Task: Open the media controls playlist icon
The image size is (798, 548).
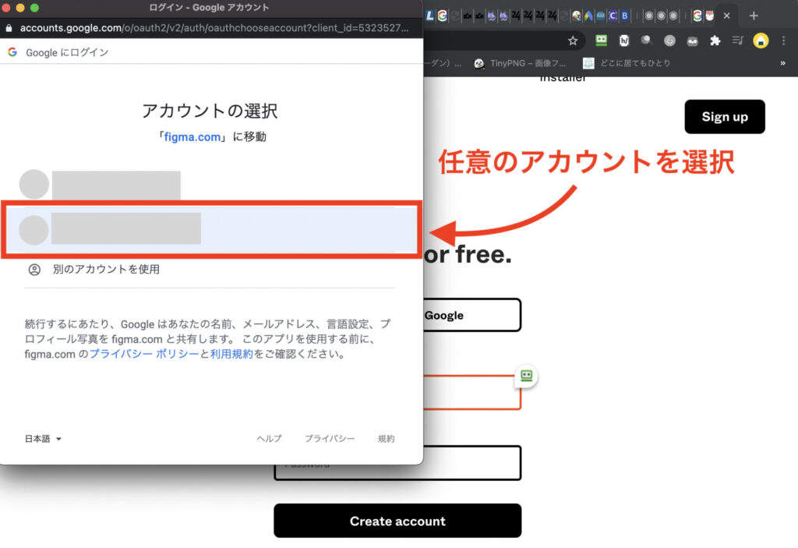Action: [737, 41]
